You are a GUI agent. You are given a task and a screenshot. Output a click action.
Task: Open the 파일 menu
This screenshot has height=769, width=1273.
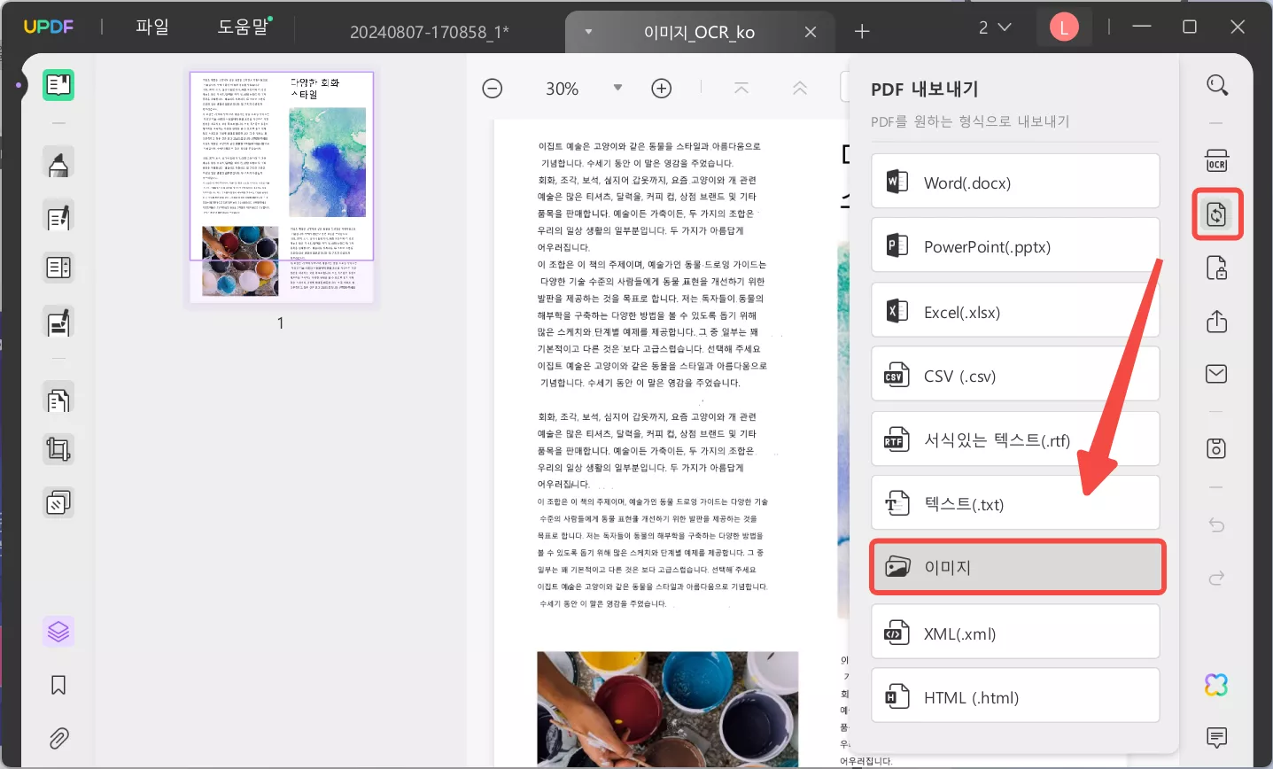point(151,27)
